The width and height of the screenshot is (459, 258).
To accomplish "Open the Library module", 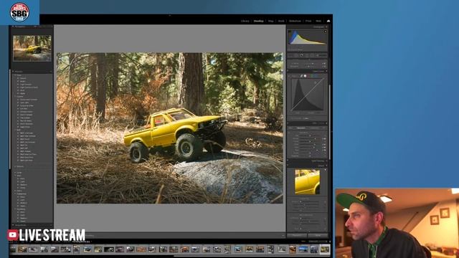I will pyautogui.click(x=245, y=21).
